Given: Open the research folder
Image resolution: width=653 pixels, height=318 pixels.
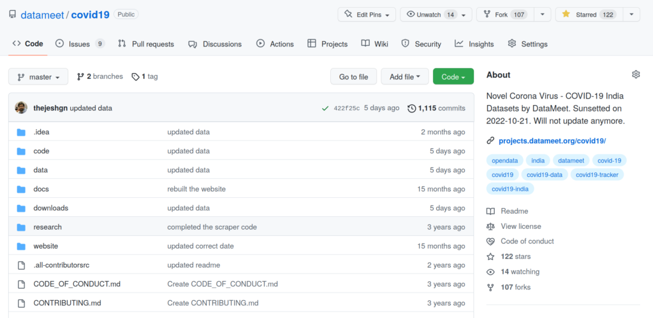Looking at the screenshot, I should [47, 227].
